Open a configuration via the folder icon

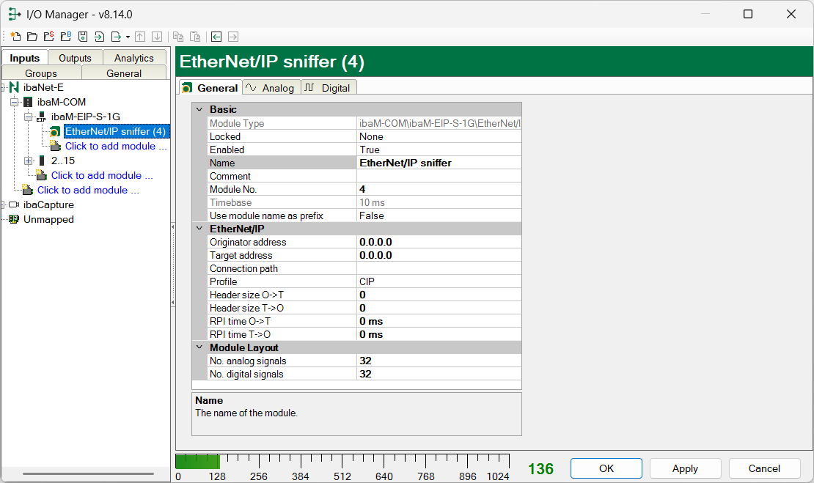click(x=32, y=37)
